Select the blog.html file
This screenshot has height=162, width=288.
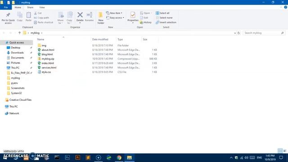tap(45, 54)
